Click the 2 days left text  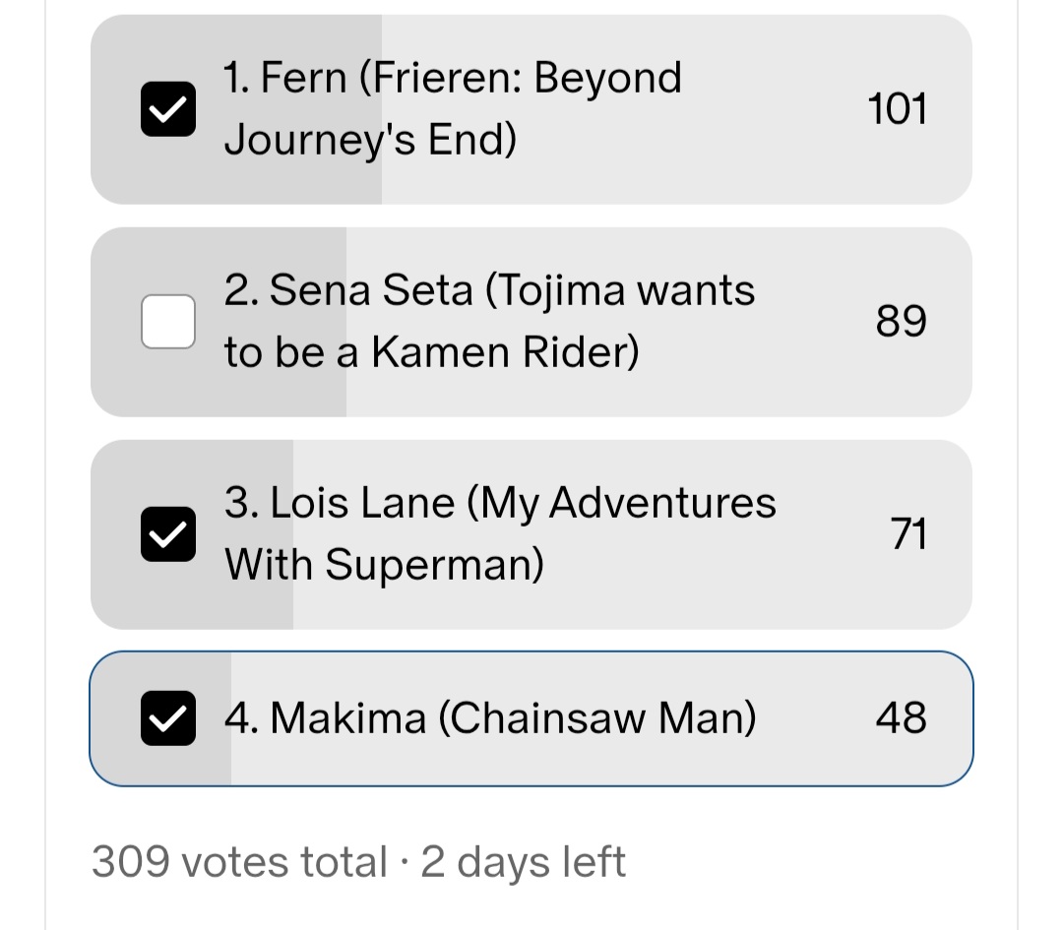[x=524, y=862]
